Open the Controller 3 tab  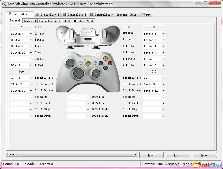coord(75,15)
